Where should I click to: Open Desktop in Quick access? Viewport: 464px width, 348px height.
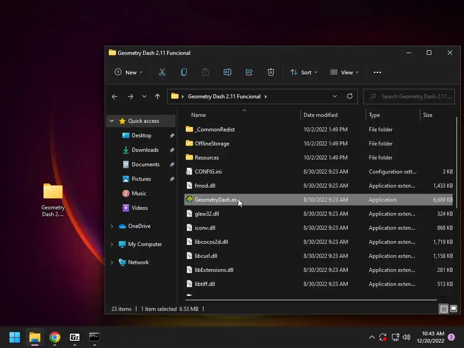141,135
